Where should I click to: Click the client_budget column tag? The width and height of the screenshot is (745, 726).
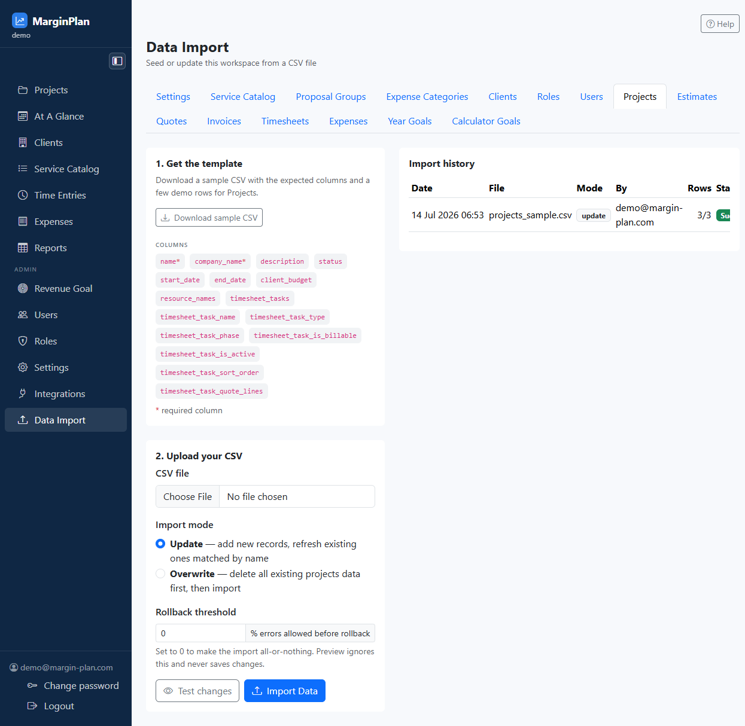[286, 280]
